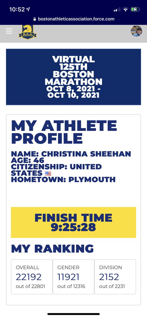Tap the My Athlete Profile heading
The image size is (147, 318).
pyautogui.click(x=64, y=132)
